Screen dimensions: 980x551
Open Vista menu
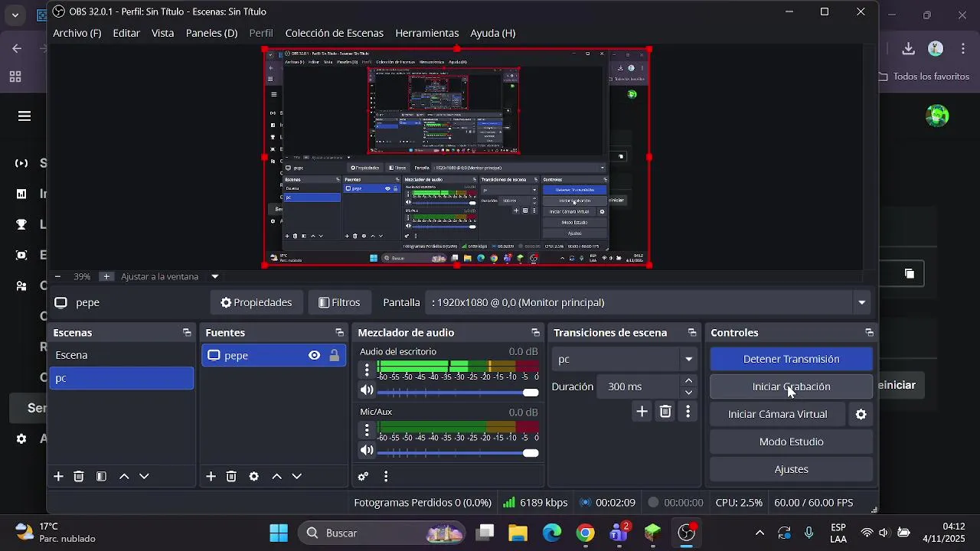point(162,33)
